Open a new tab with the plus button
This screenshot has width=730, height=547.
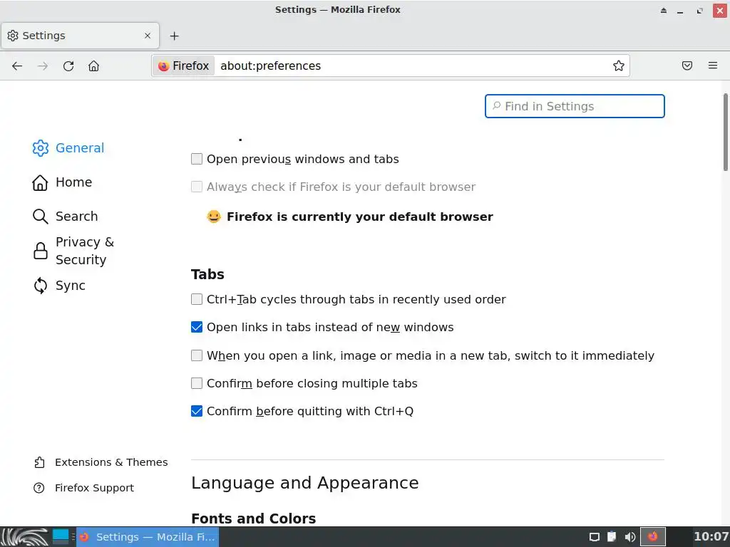coord(174,36)
